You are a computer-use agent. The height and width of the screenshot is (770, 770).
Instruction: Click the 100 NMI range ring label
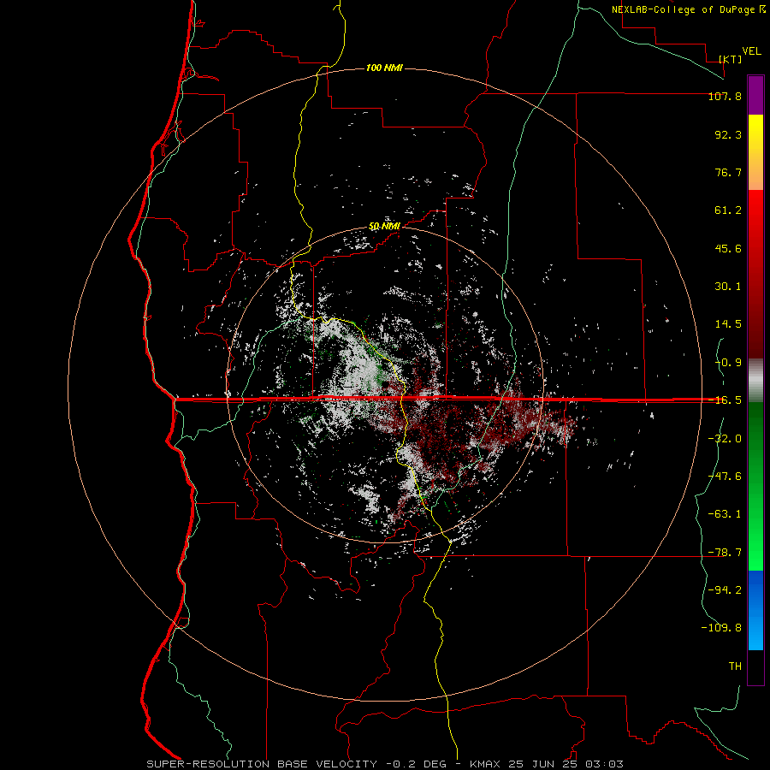click(x=384, y=68)
